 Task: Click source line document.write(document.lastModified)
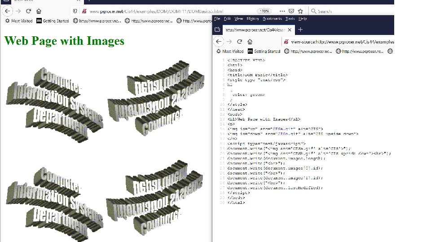[275, 188]
